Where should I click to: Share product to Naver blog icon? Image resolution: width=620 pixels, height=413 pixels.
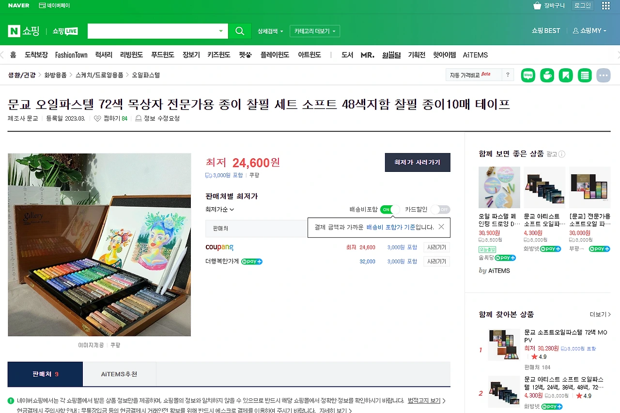528,75
